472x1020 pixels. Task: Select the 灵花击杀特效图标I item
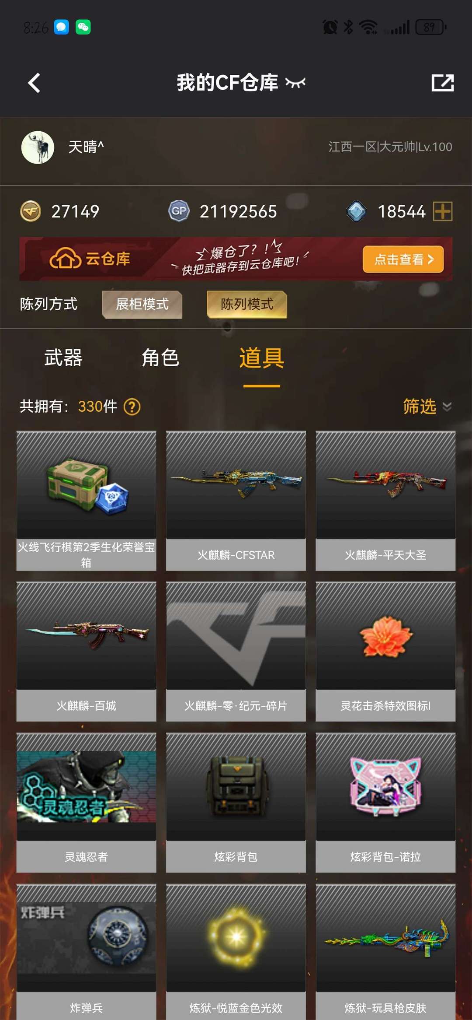coord(385,651)
